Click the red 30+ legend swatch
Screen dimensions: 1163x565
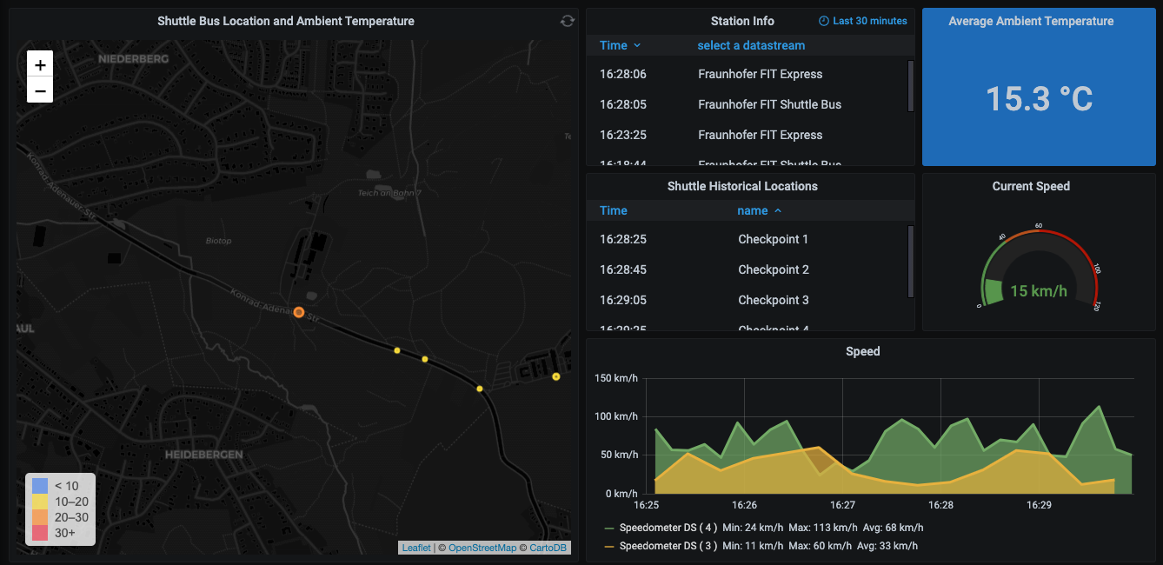40,532
